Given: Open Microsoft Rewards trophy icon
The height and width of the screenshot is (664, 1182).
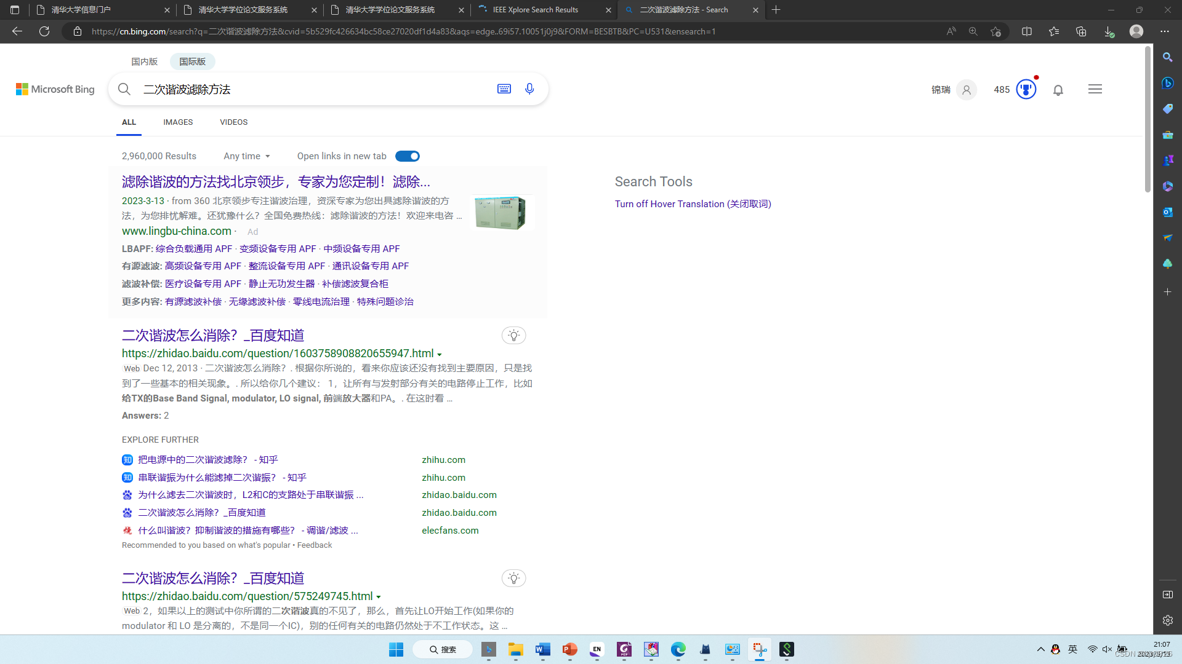Looking at the screenshot, I should click(x=1026, y=90).
